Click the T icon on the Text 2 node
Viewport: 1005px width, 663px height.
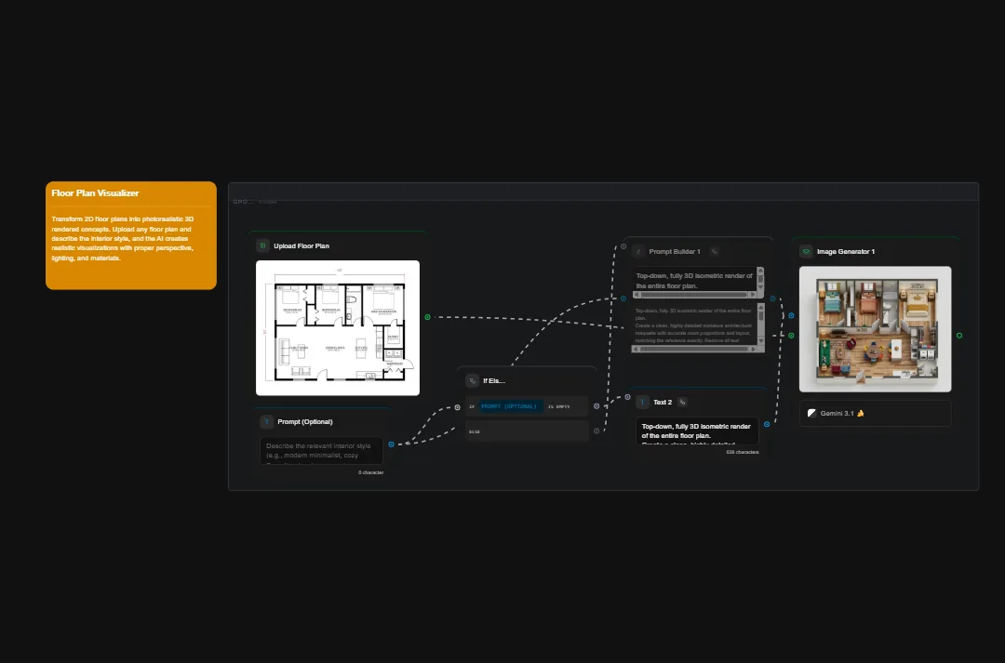[642, 402]
